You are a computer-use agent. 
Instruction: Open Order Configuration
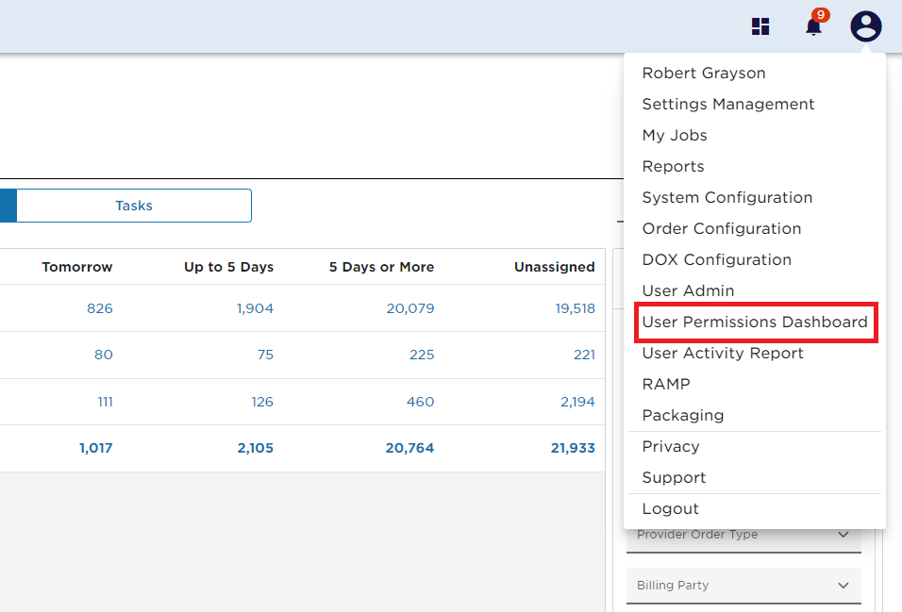coord(722,228)
